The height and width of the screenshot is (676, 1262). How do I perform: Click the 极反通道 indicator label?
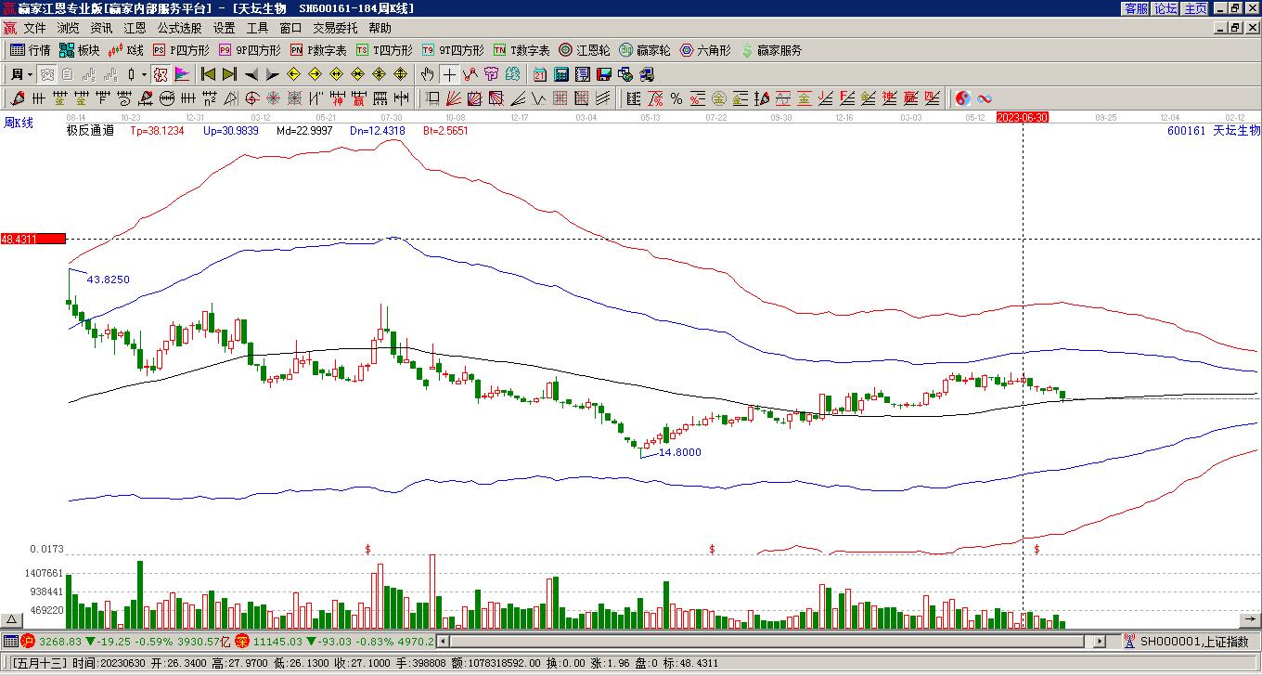(x=90, y=131)
